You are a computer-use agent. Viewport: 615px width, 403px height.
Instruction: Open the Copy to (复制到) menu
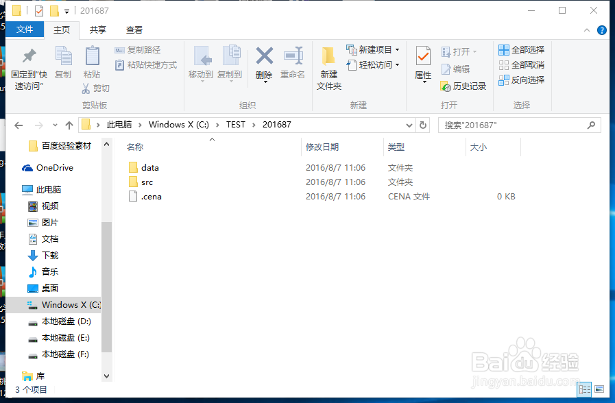[x=230, y=63]
